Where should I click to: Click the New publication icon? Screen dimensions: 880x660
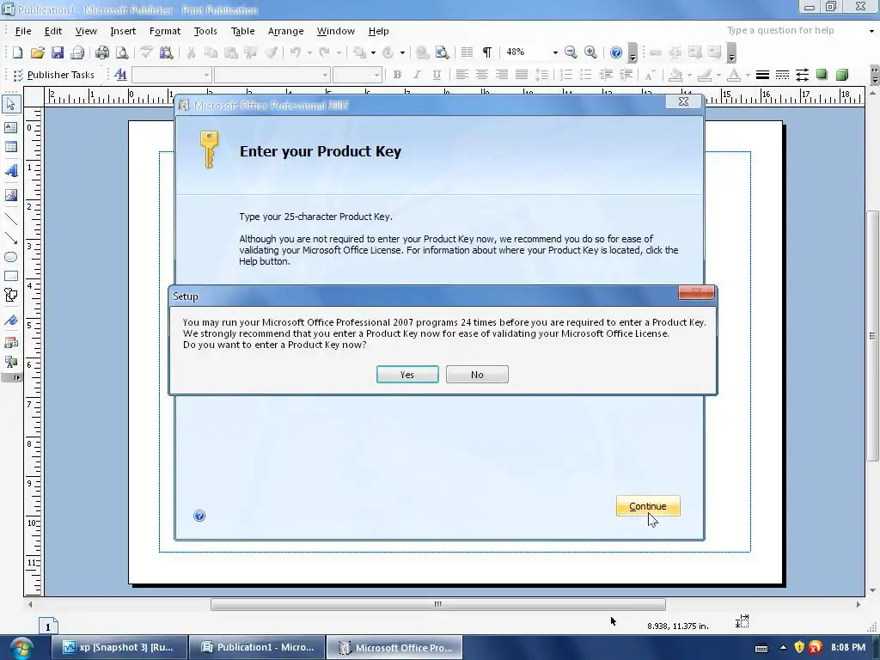17,52
